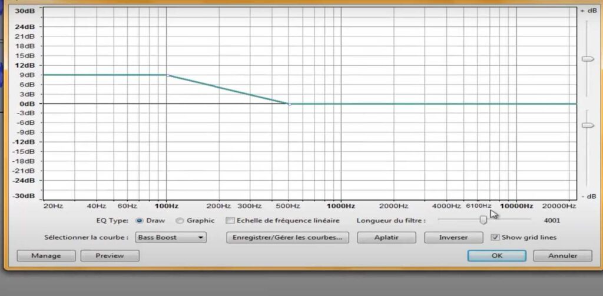Click the Longueur du filtre label
The image size is (603, 296).
pos(391,221)
